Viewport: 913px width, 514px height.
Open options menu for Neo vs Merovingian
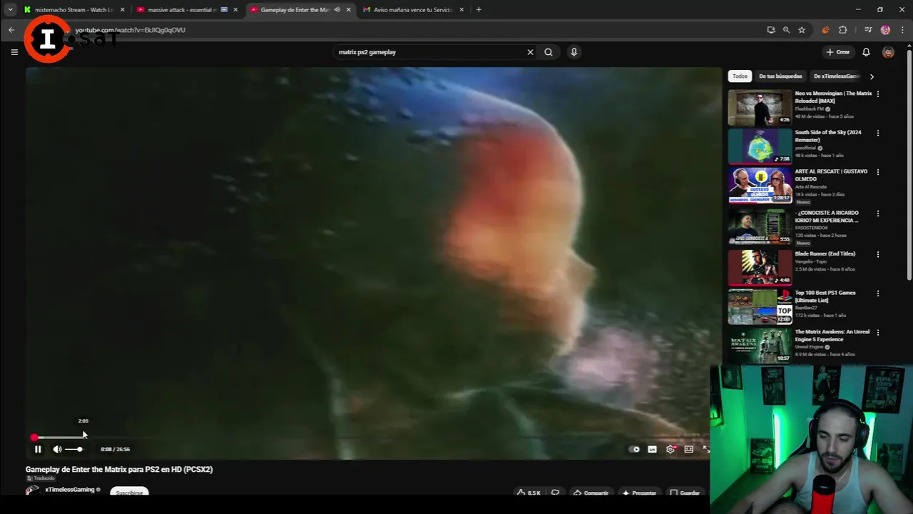(878, 94)
